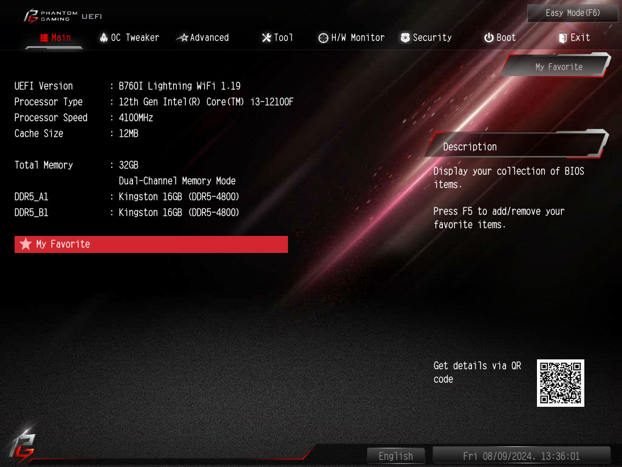Open the Main tab
This screenshot has height=467, width=622.
point(55,38)
